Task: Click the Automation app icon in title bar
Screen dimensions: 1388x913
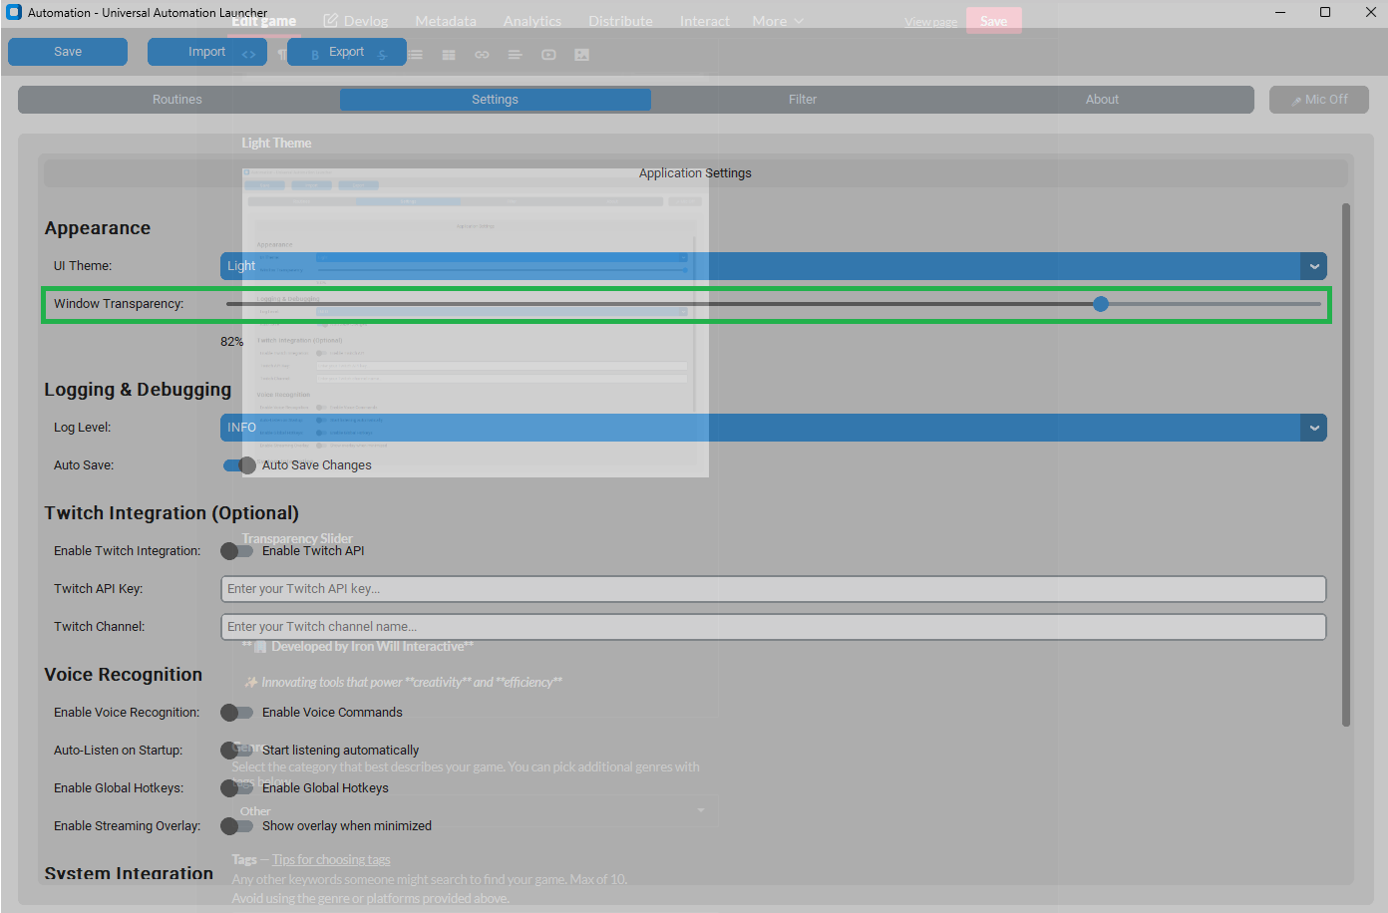Action: (x=14, y=12)
